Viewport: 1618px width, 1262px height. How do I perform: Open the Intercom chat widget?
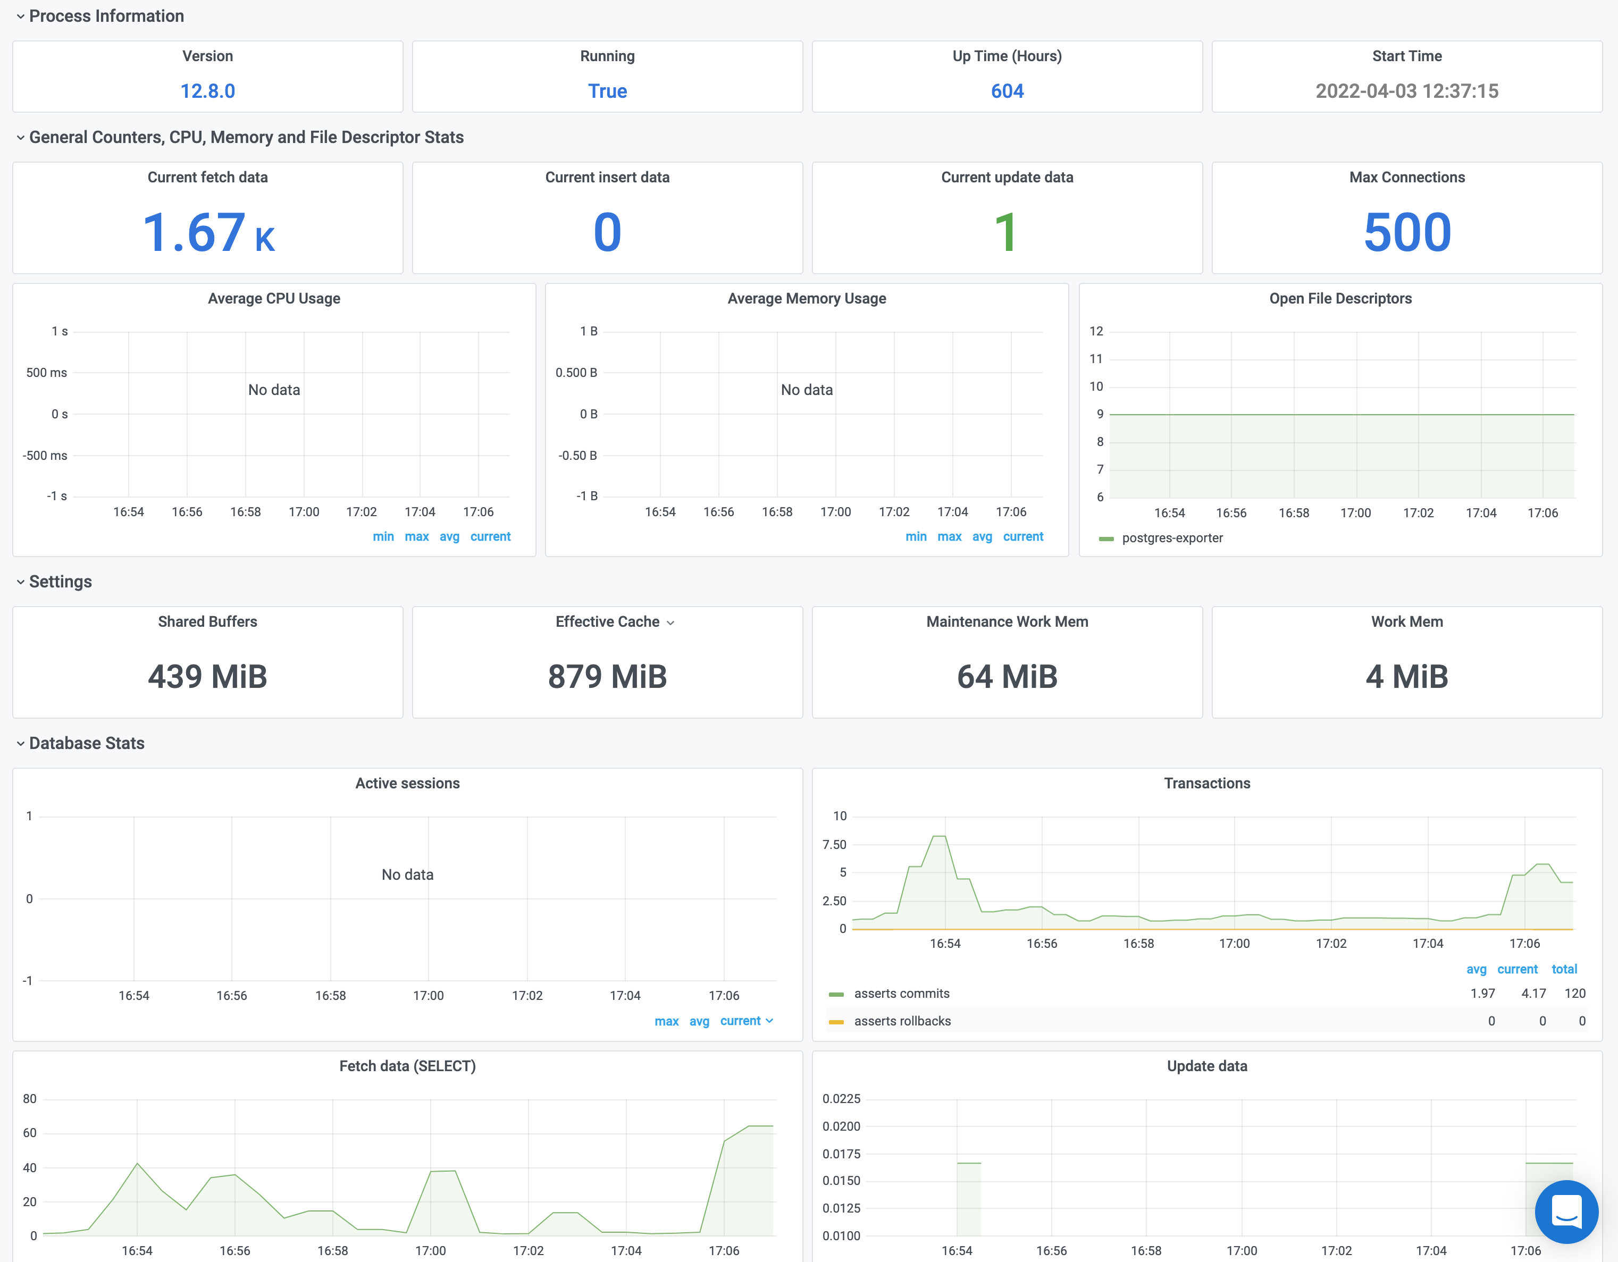pos(1566,1211)
